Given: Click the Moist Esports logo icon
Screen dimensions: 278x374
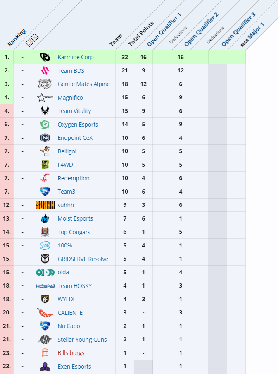Looking at the screenshot, I should point(45,218).
